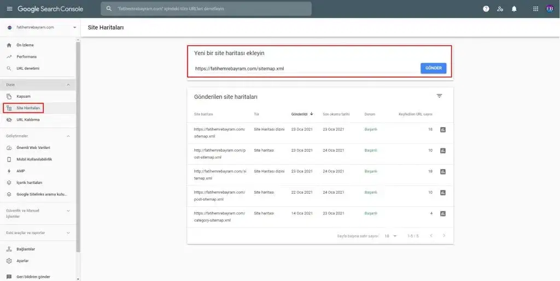Click Google Search Console logo
This screenshot has width=560, height=281.
[50, 9]
